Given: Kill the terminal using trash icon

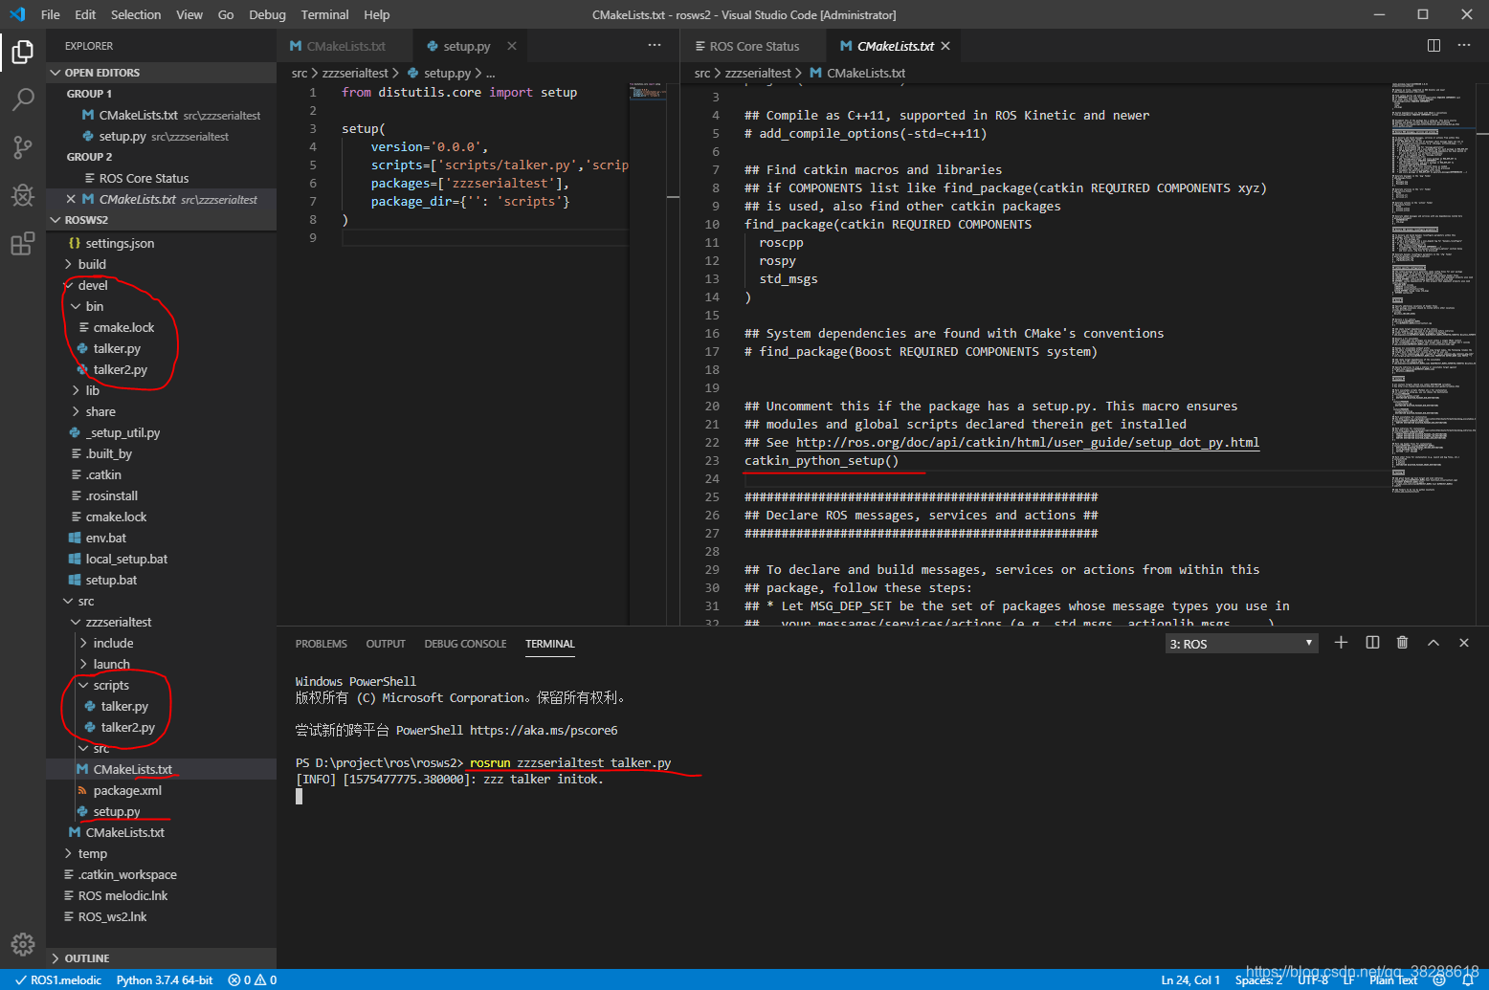Looking at the screenshot, I should (x=1402, y=642).
